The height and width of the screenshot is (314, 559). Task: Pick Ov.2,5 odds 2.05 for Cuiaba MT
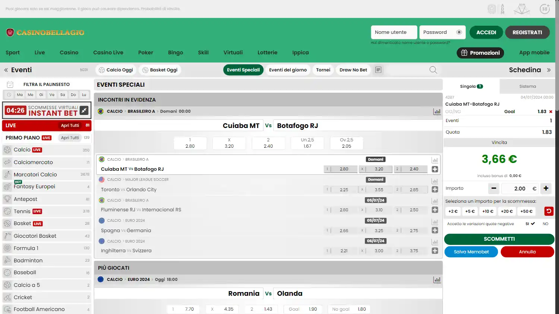tap(346, 143)
